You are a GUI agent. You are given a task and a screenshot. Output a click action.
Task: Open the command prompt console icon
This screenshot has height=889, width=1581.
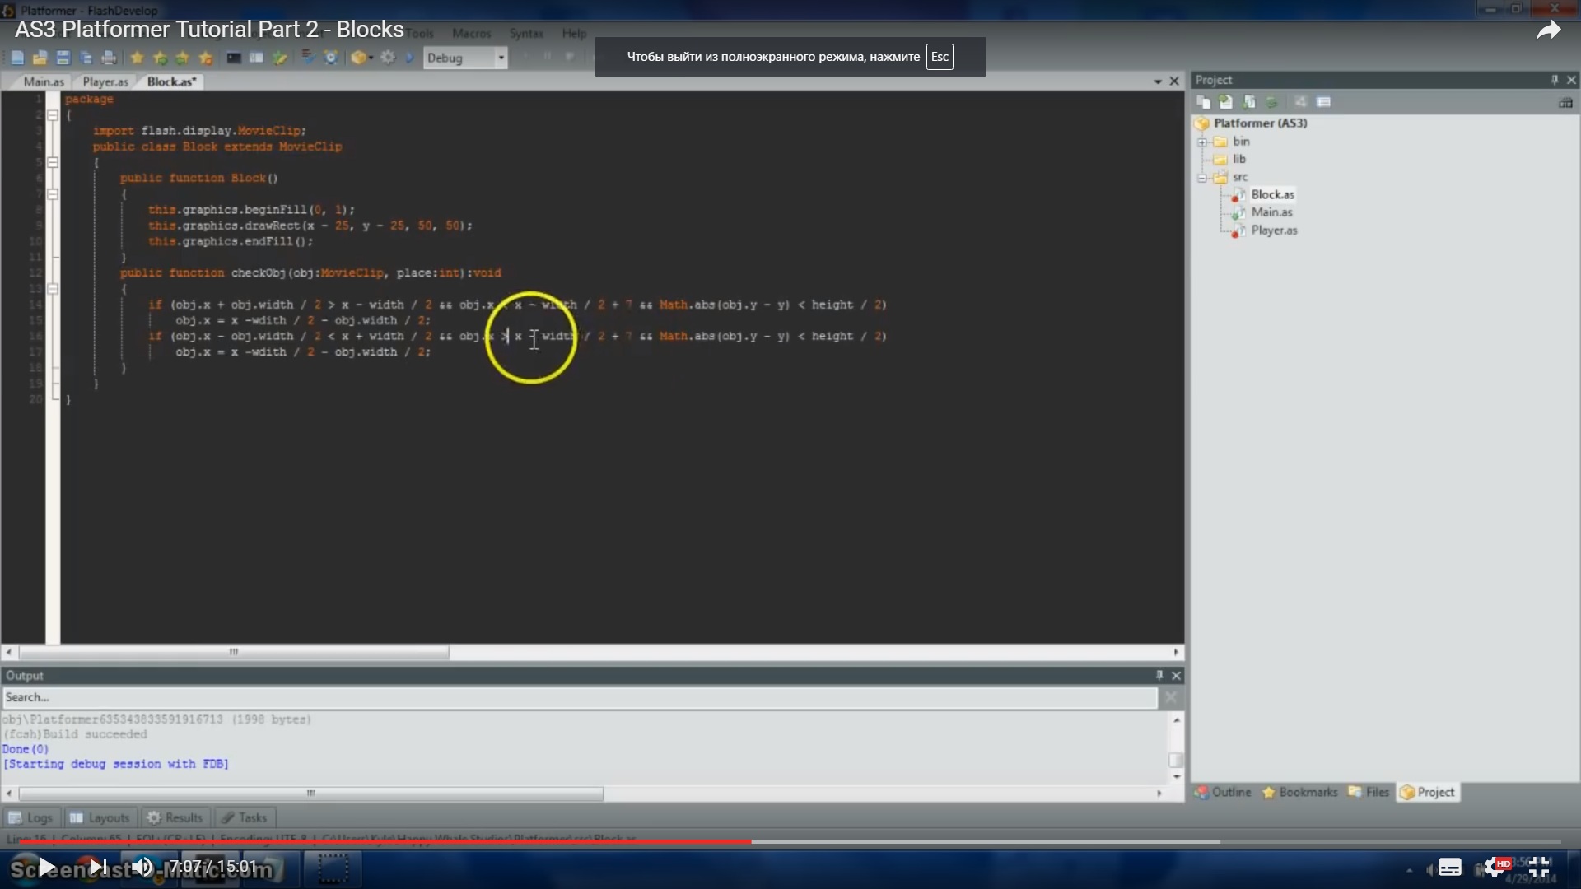point(234,58)
